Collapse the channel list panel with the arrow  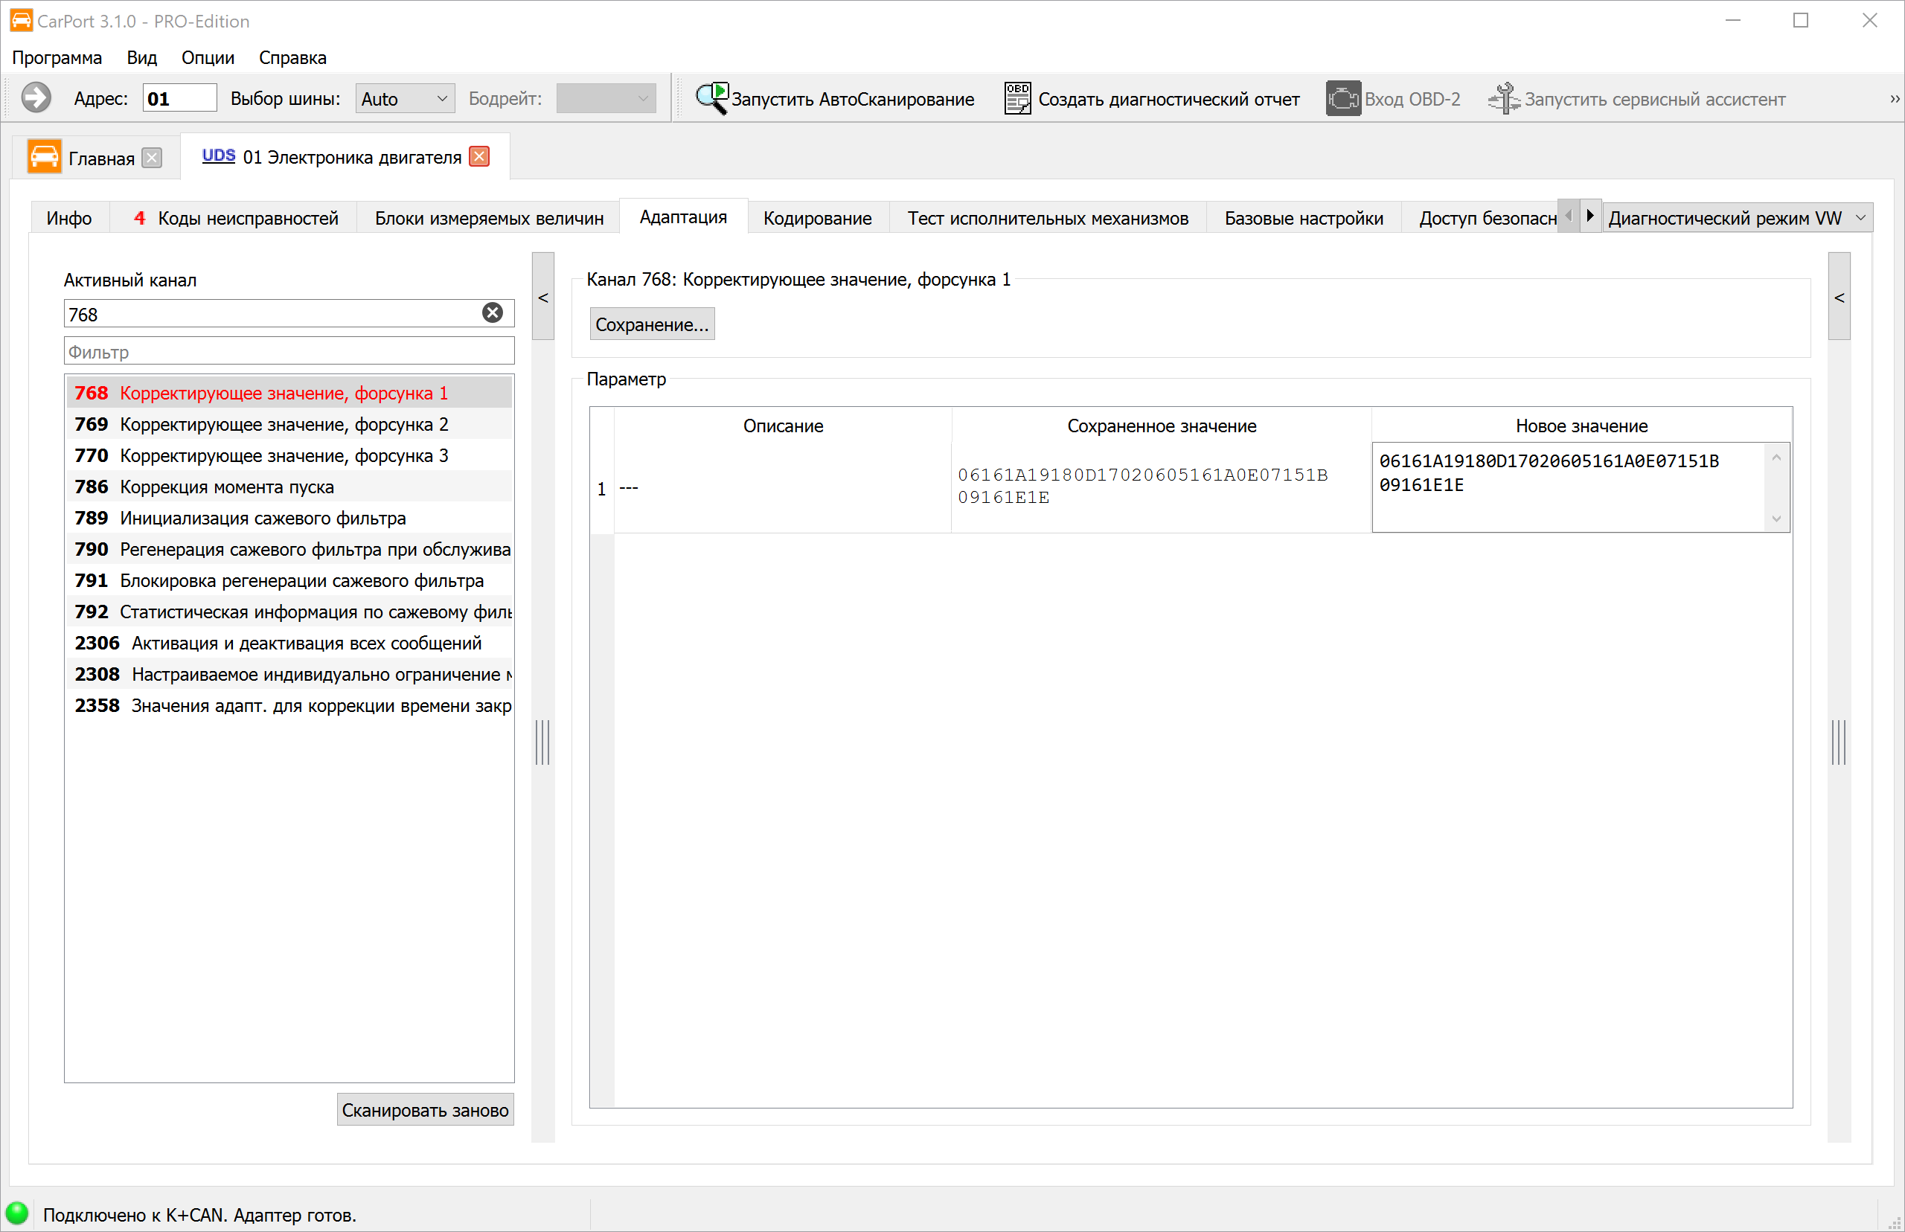coord(543,297)
